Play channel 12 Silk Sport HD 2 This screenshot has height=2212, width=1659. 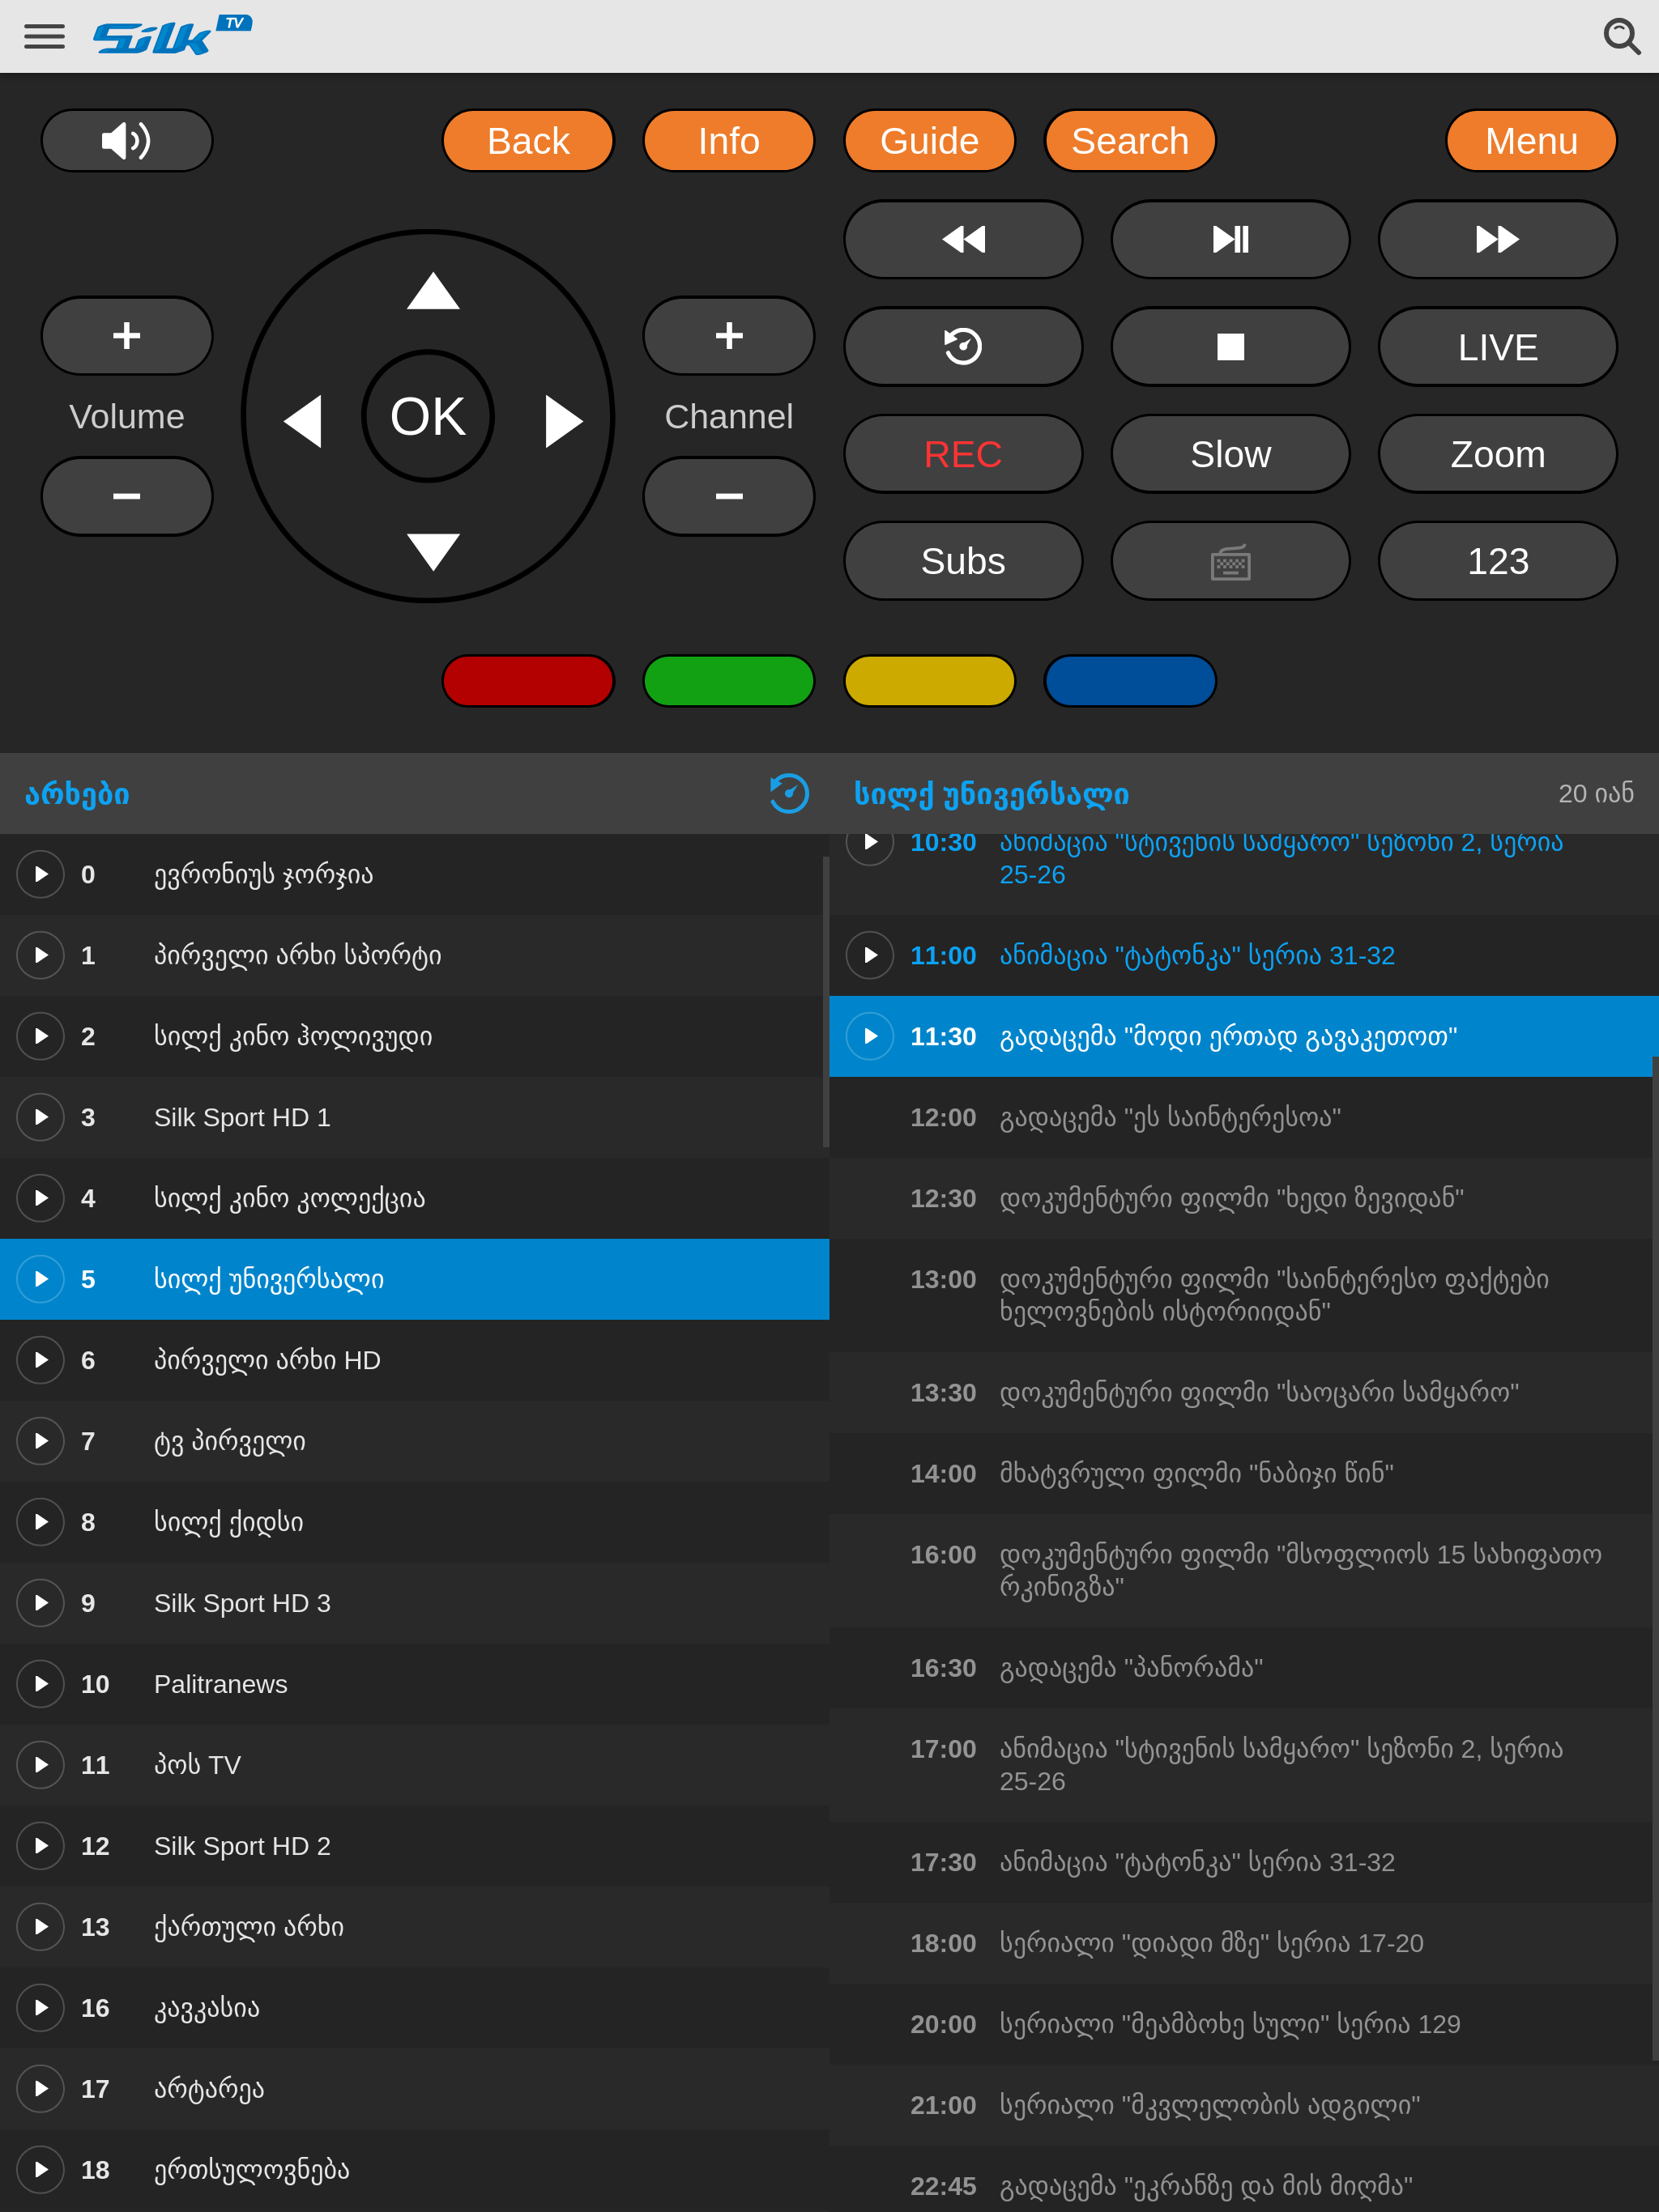pyautogui.click(x=41, y=1846)
